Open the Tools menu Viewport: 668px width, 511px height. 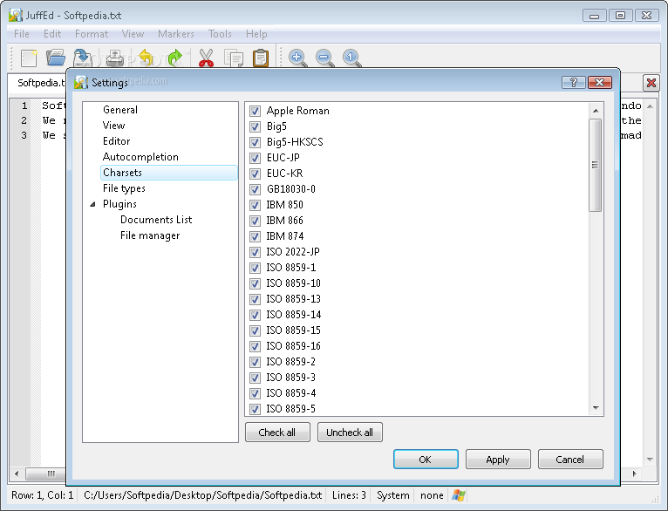(220, 34)
